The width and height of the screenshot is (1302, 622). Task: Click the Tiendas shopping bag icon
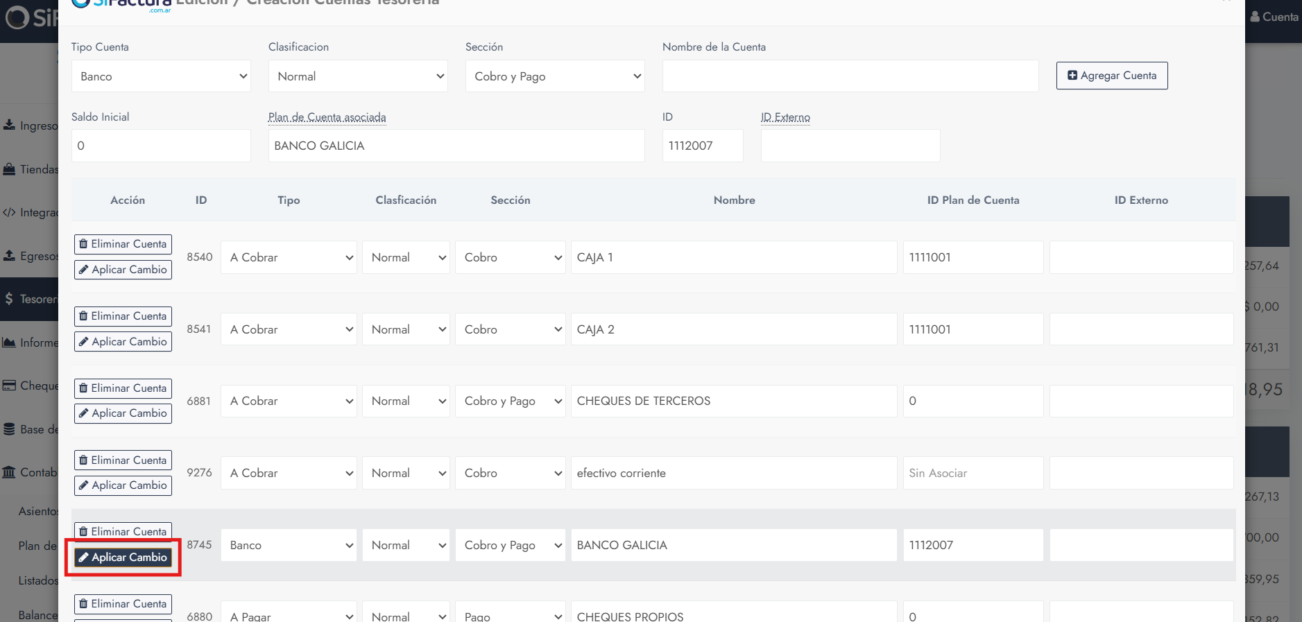[9, 169]
